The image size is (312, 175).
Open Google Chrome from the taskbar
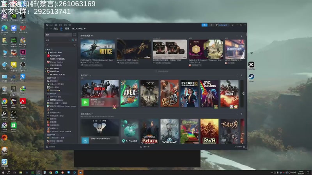(x=51, y=173)
